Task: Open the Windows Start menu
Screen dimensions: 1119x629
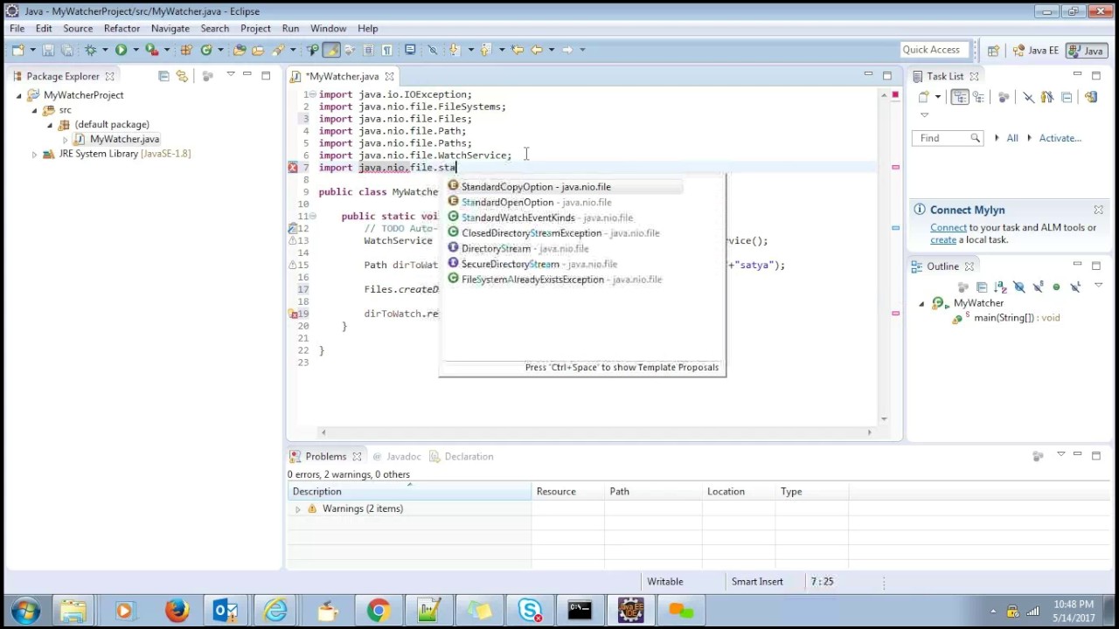Action: tap(24, 610)
